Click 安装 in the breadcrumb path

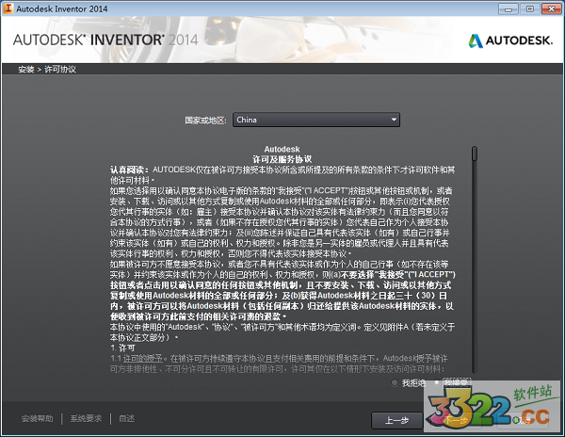coord(27,69)
